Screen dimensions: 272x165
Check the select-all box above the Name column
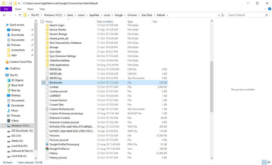point(42,21)
